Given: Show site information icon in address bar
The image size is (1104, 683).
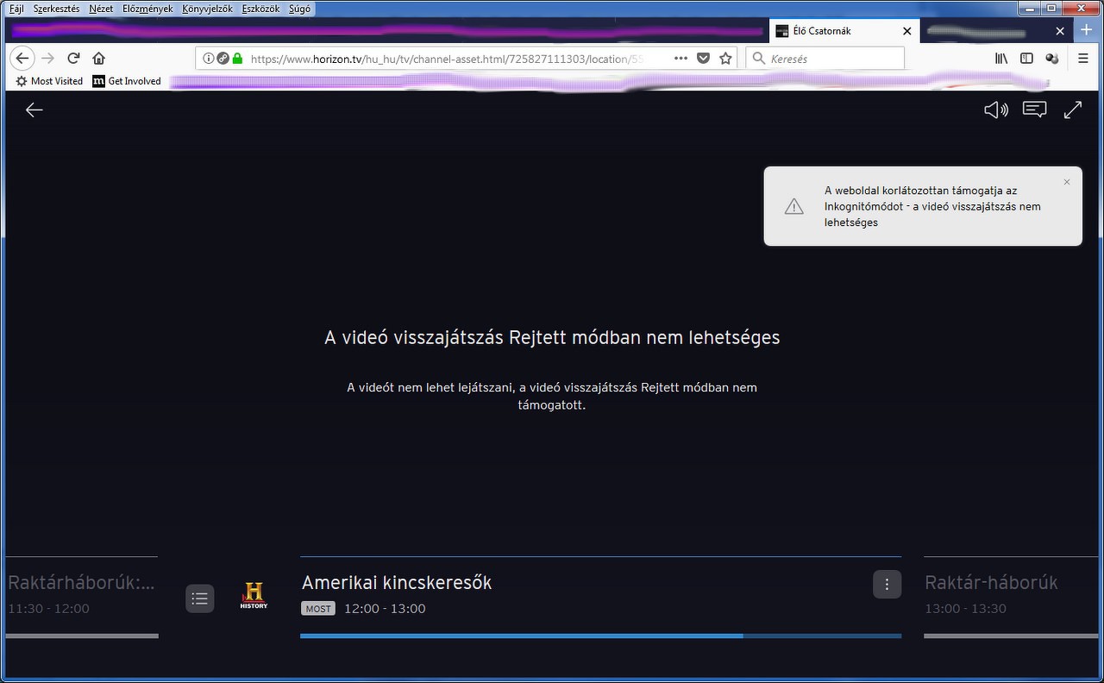Looking at the screenshot, I should coord(209,59).
